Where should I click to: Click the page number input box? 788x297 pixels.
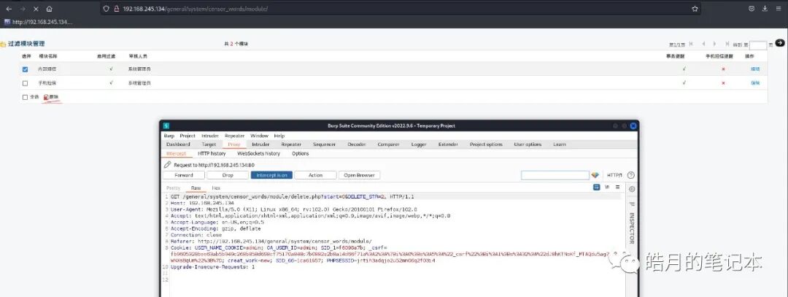758,45
